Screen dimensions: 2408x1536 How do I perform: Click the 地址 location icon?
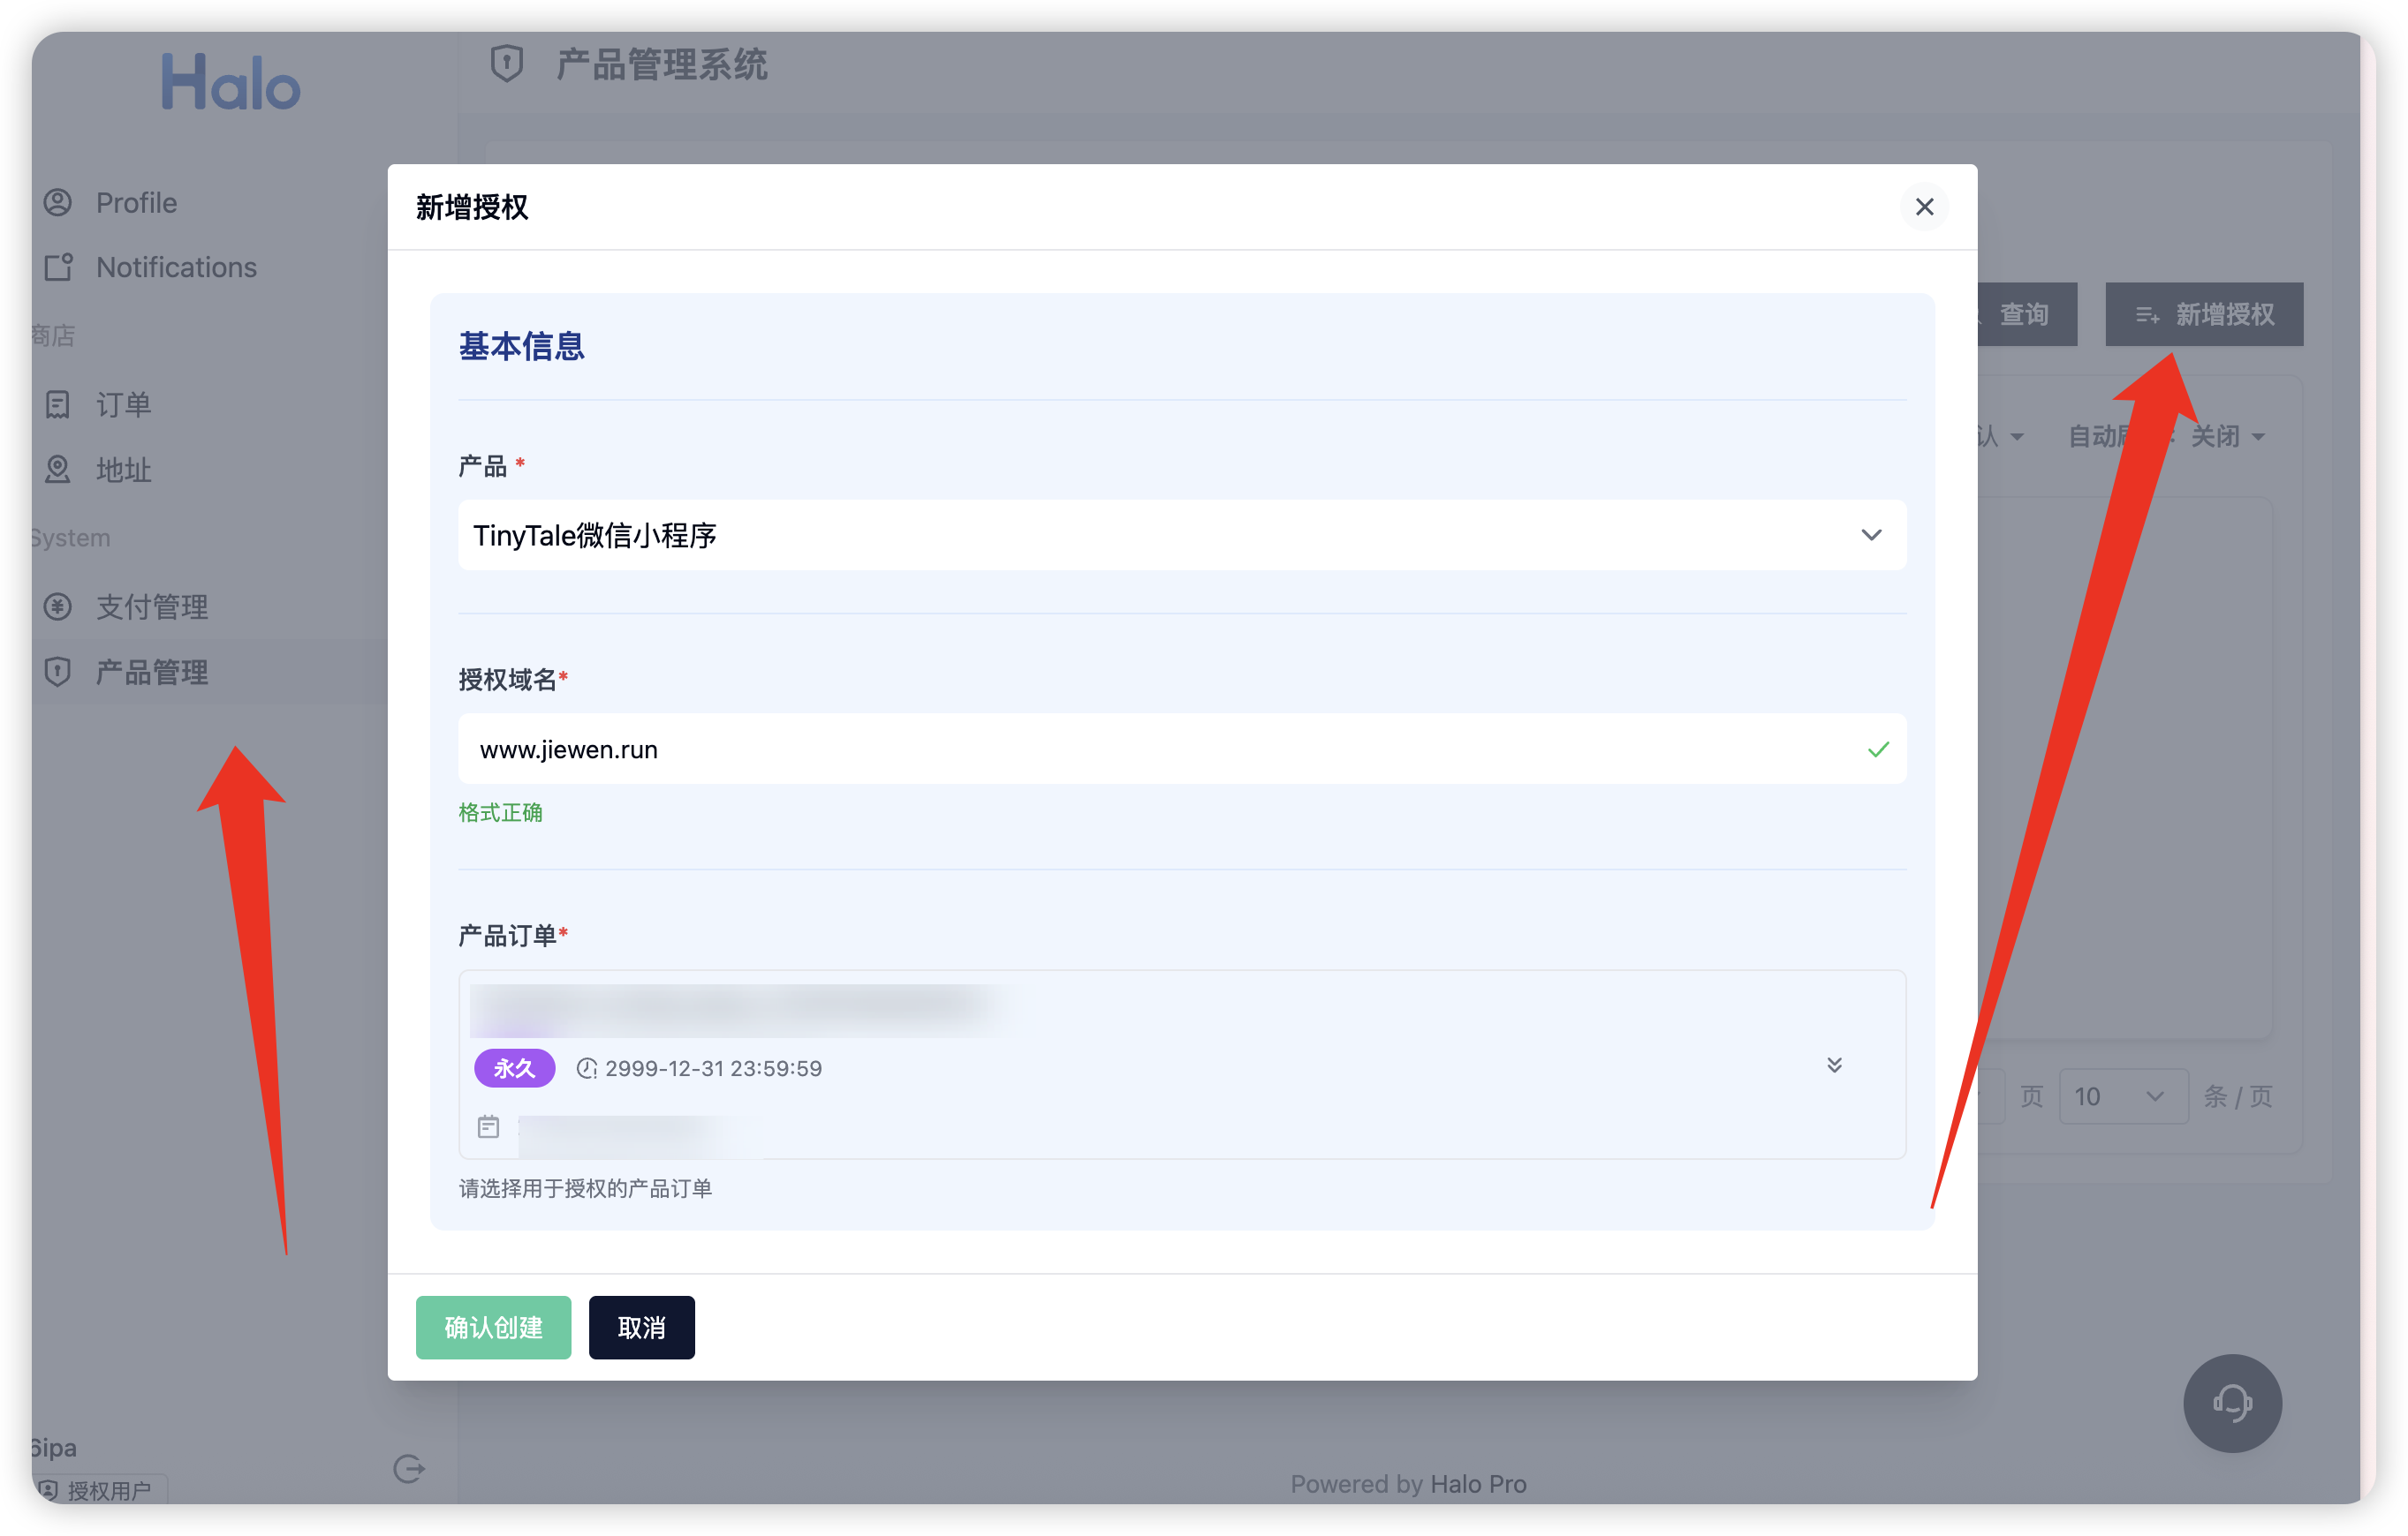pyautogui.click(x=58, y=470)
